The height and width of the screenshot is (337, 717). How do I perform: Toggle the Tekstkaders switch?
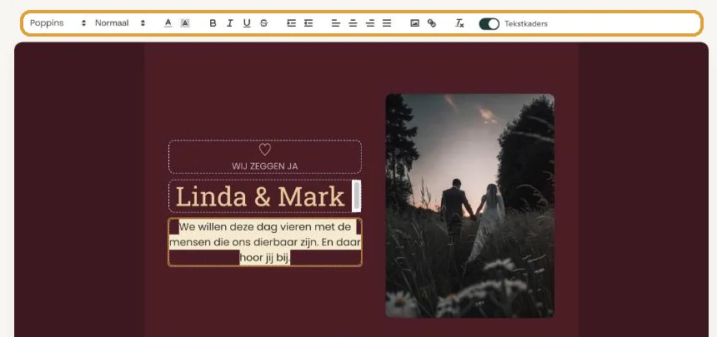pyautogui.click(x=489, y=24)
